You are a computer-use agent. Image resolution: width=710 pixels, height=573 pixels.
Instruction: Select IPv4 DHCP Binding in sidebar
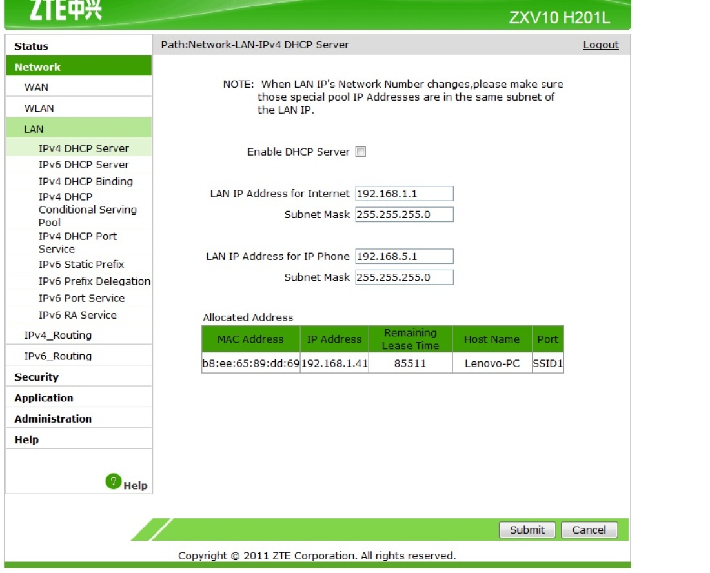[86, 181]
